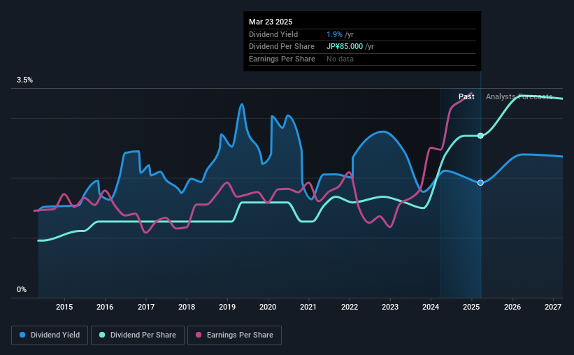The width and height of the screenshot is (574, 355).
Task: Click the 2027 x-axis label
Action: 553,307
